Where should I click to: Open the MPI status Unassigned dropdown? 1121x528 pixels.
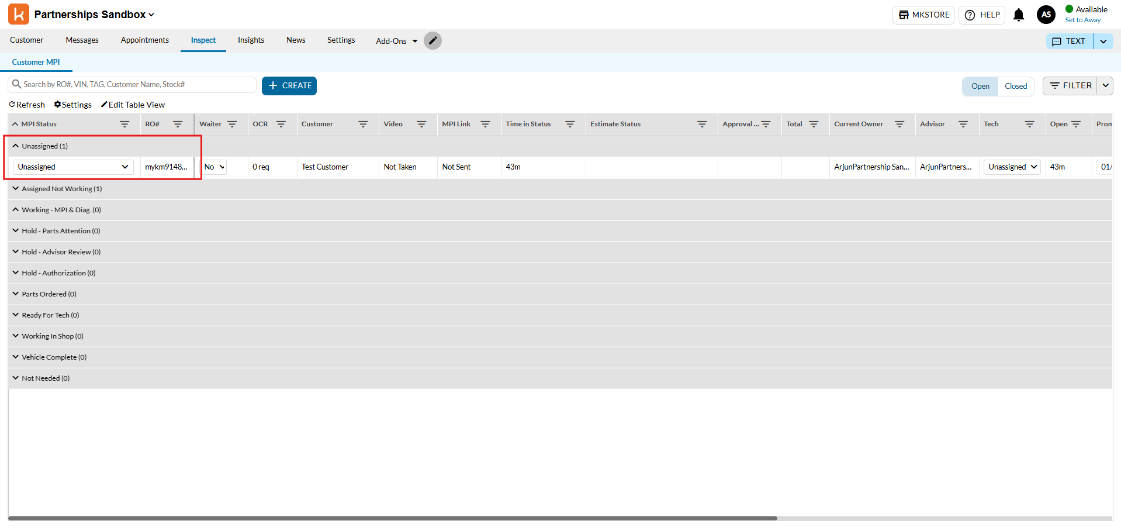73,167
